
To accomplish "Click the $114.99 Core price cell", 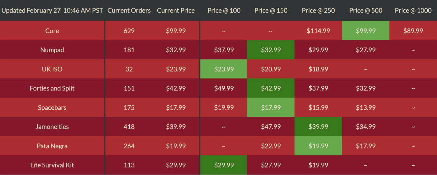I will [318, 31].
